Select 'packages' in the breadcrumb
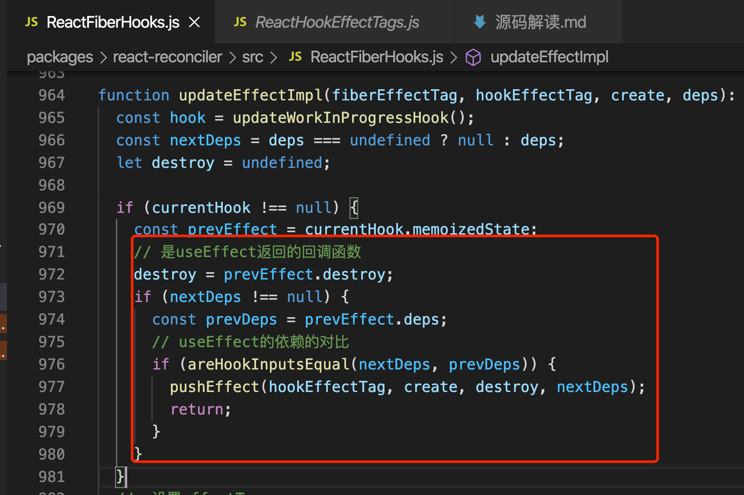 pos(60,57)
